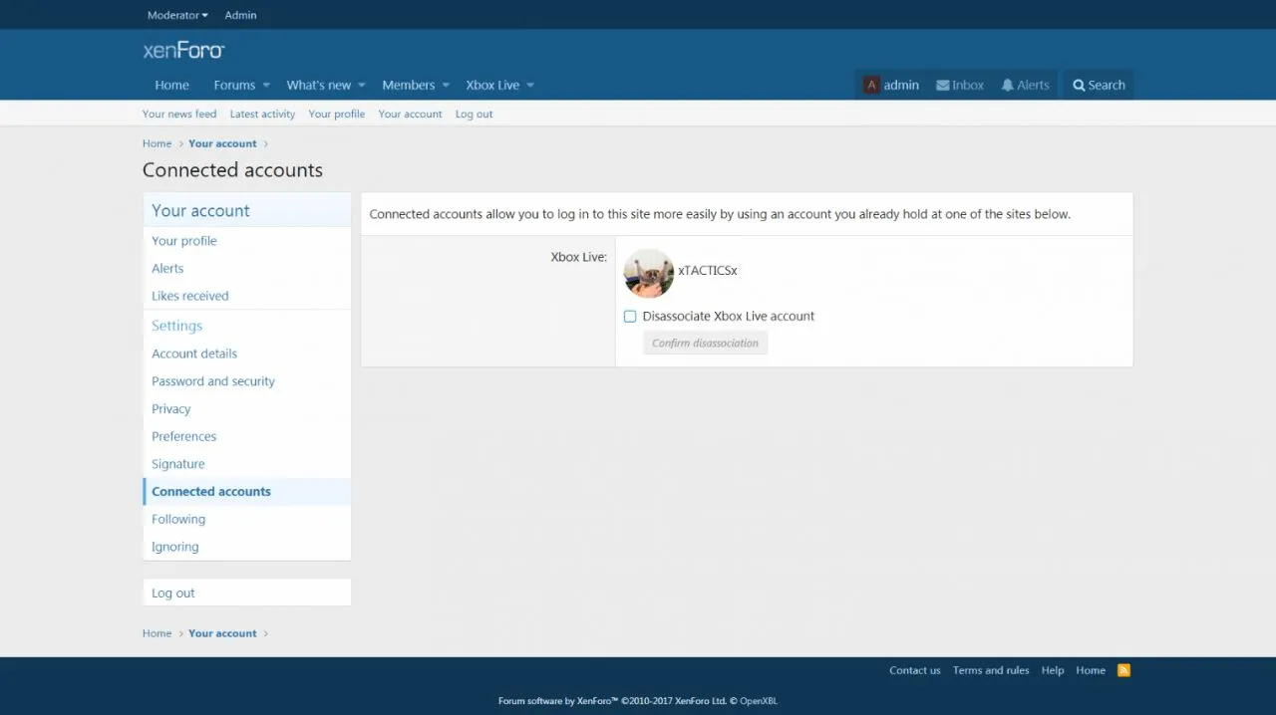Select Following in sidebar
The width and height of the screenshot is (1276, 715).
click(246, 520)
